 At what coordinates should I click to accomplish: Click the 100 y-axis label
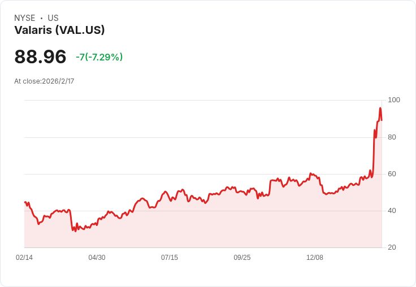point(393,100)
